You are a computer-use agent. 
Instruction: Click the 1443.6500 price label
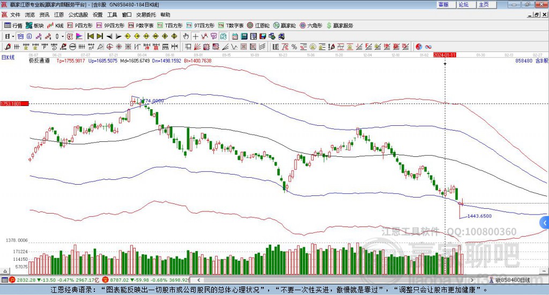point(479,216)
